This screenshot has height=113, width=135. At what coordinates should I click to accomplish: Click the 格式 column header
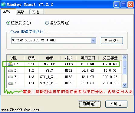pyautogui.click(x=69, y=58)
